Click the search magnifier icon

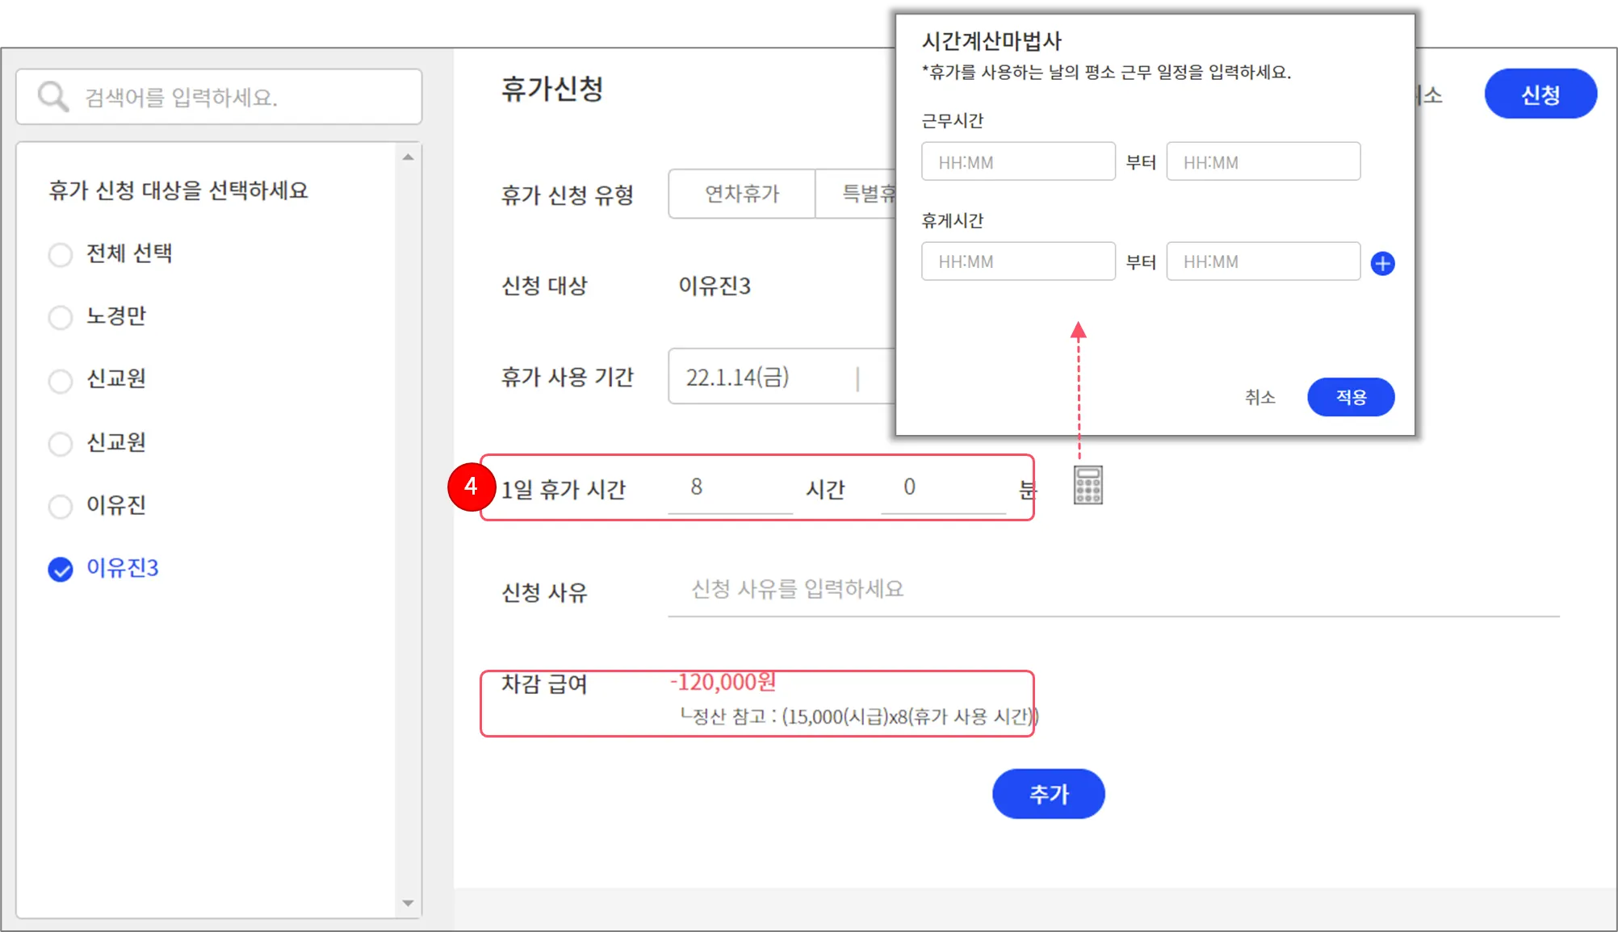coord(53,97)
